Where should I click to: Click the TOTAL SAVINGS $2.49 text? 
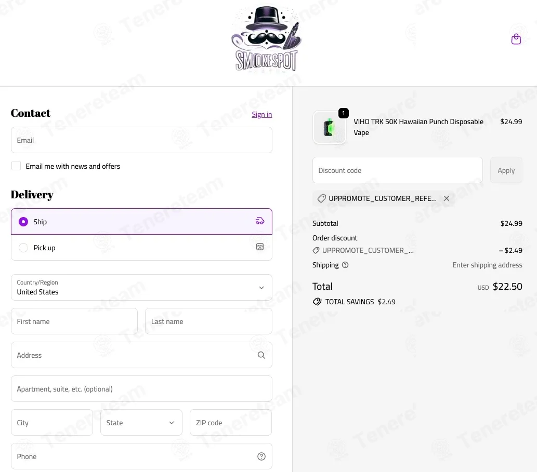tap(360, 302)
